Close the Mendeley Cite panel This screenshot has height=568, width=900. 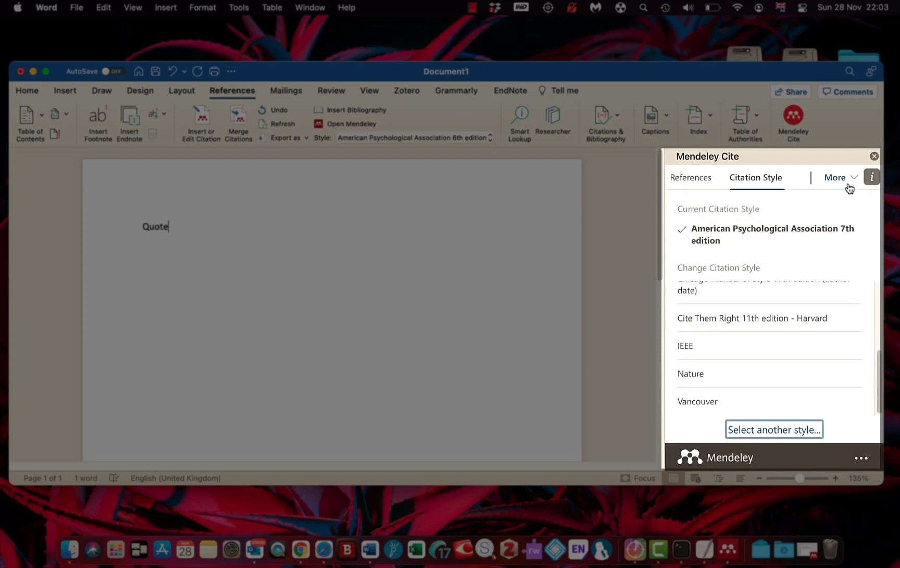pos(874,156)
